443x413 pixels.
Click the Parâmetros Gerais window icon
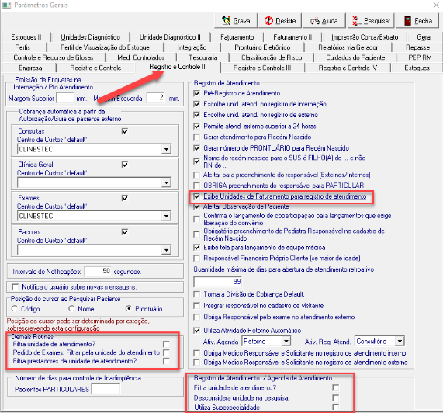[6, 5]
